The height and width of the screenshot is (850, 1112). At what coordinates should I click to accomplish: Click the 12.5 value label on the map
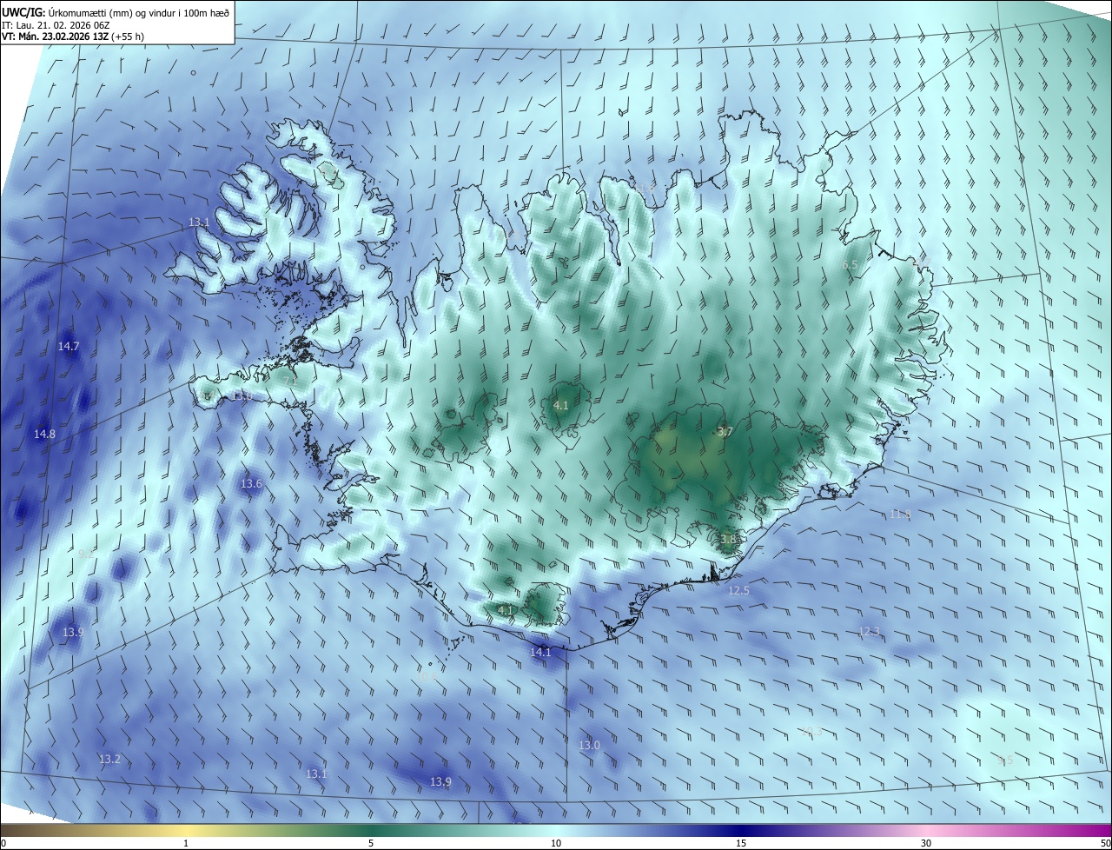(738, 590)
